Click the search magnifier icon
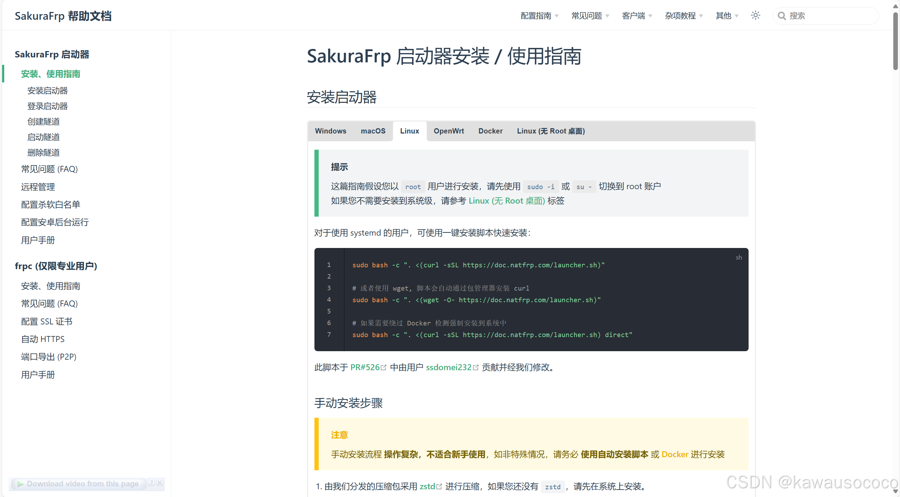 click(x=782, y=15)
